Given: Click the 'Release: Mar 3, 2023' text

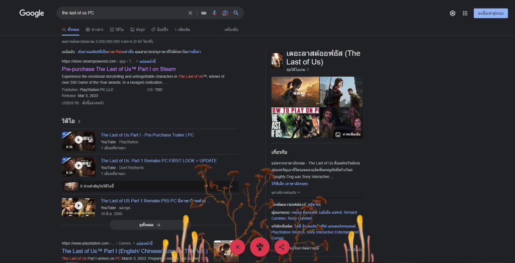Looking at the screenshot, I should (x=80, y=96).
